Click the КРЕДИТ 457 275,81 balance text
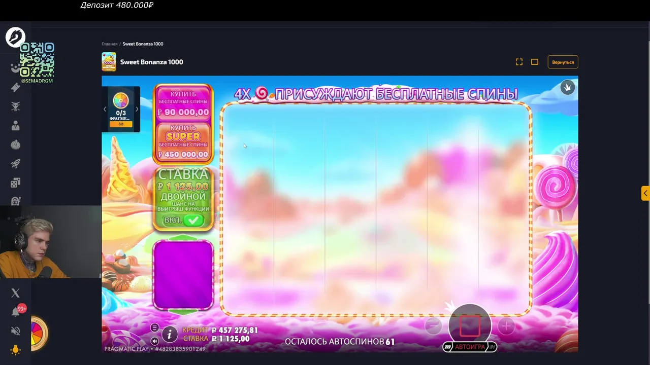 [x=220, y=330]
